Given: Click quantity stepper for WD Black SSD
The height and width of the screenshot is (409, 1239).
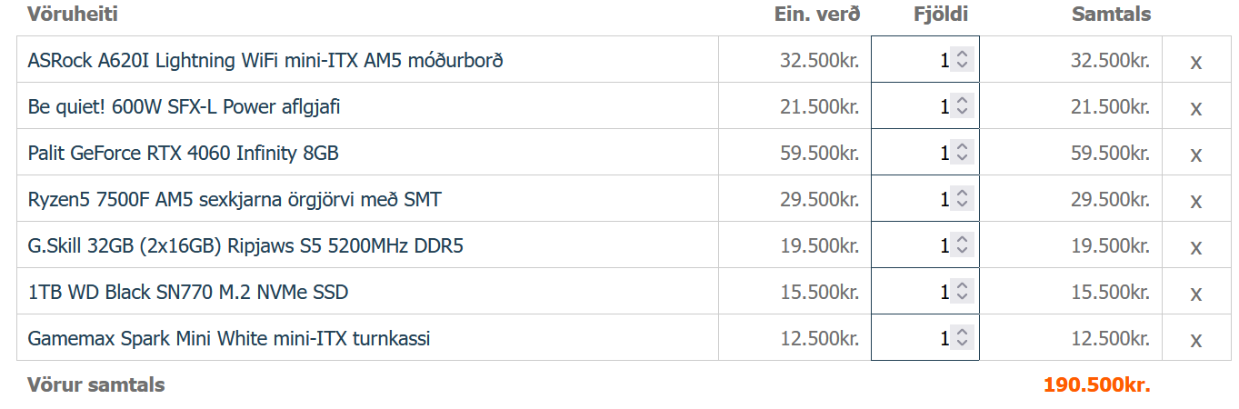Looking at the screenshot, I should pyautogui.click(x=962, y=292).
